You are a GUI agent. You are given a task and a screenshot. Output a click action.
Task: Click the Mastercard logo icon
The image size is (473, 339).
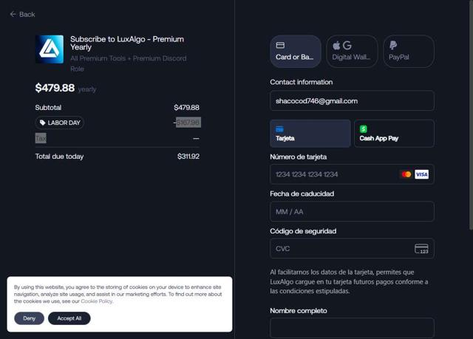tap(406, 174)
